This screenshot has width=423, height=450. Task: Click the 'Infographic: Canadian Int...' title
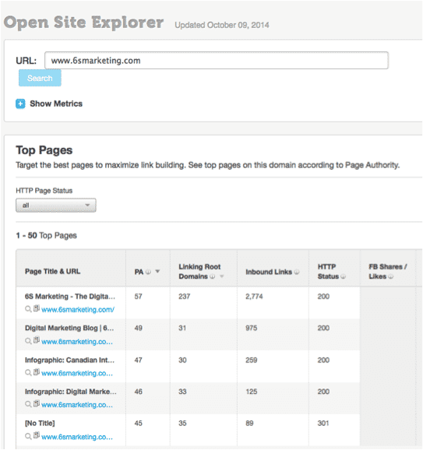(70, 360)
